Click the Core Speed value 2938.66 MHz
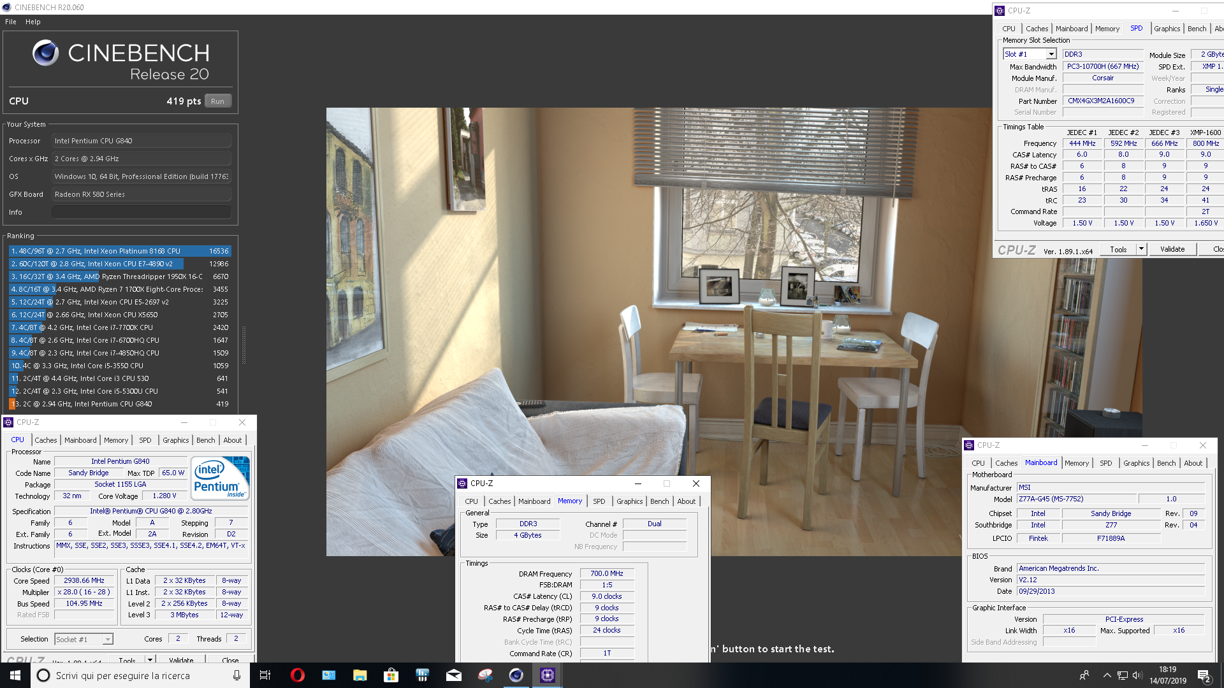Screen dimensions: 1224x688 click(84, 580)
